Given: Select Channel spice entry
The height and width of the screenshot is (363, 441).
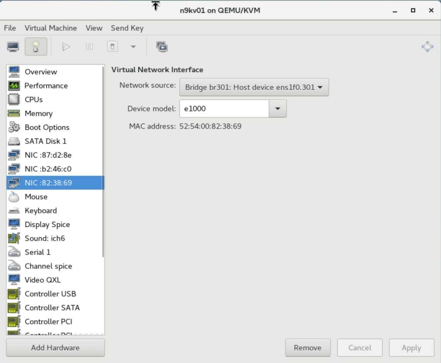Looking at the screenshot, I should click(x=55, y=266).
